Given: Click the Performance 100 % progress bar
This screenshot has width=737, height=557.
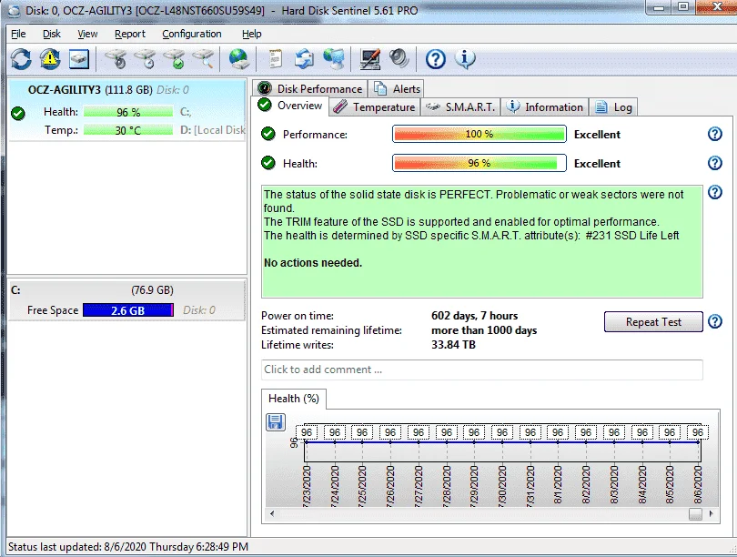Looking at the screenshot, I should coord(479,134).
